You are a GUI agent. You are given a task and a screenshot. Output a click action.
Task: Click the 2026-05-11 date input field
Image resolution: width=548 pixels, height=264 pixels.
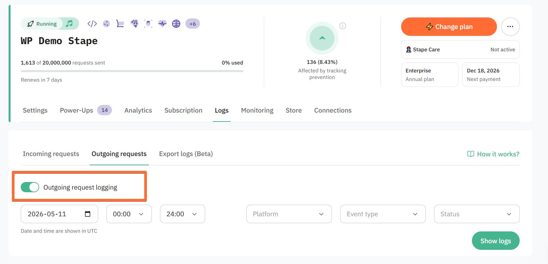click(59, 214)
